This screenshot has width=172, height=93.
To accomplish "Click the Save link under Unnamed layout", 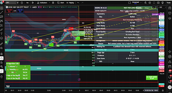I will pos(136,4).
